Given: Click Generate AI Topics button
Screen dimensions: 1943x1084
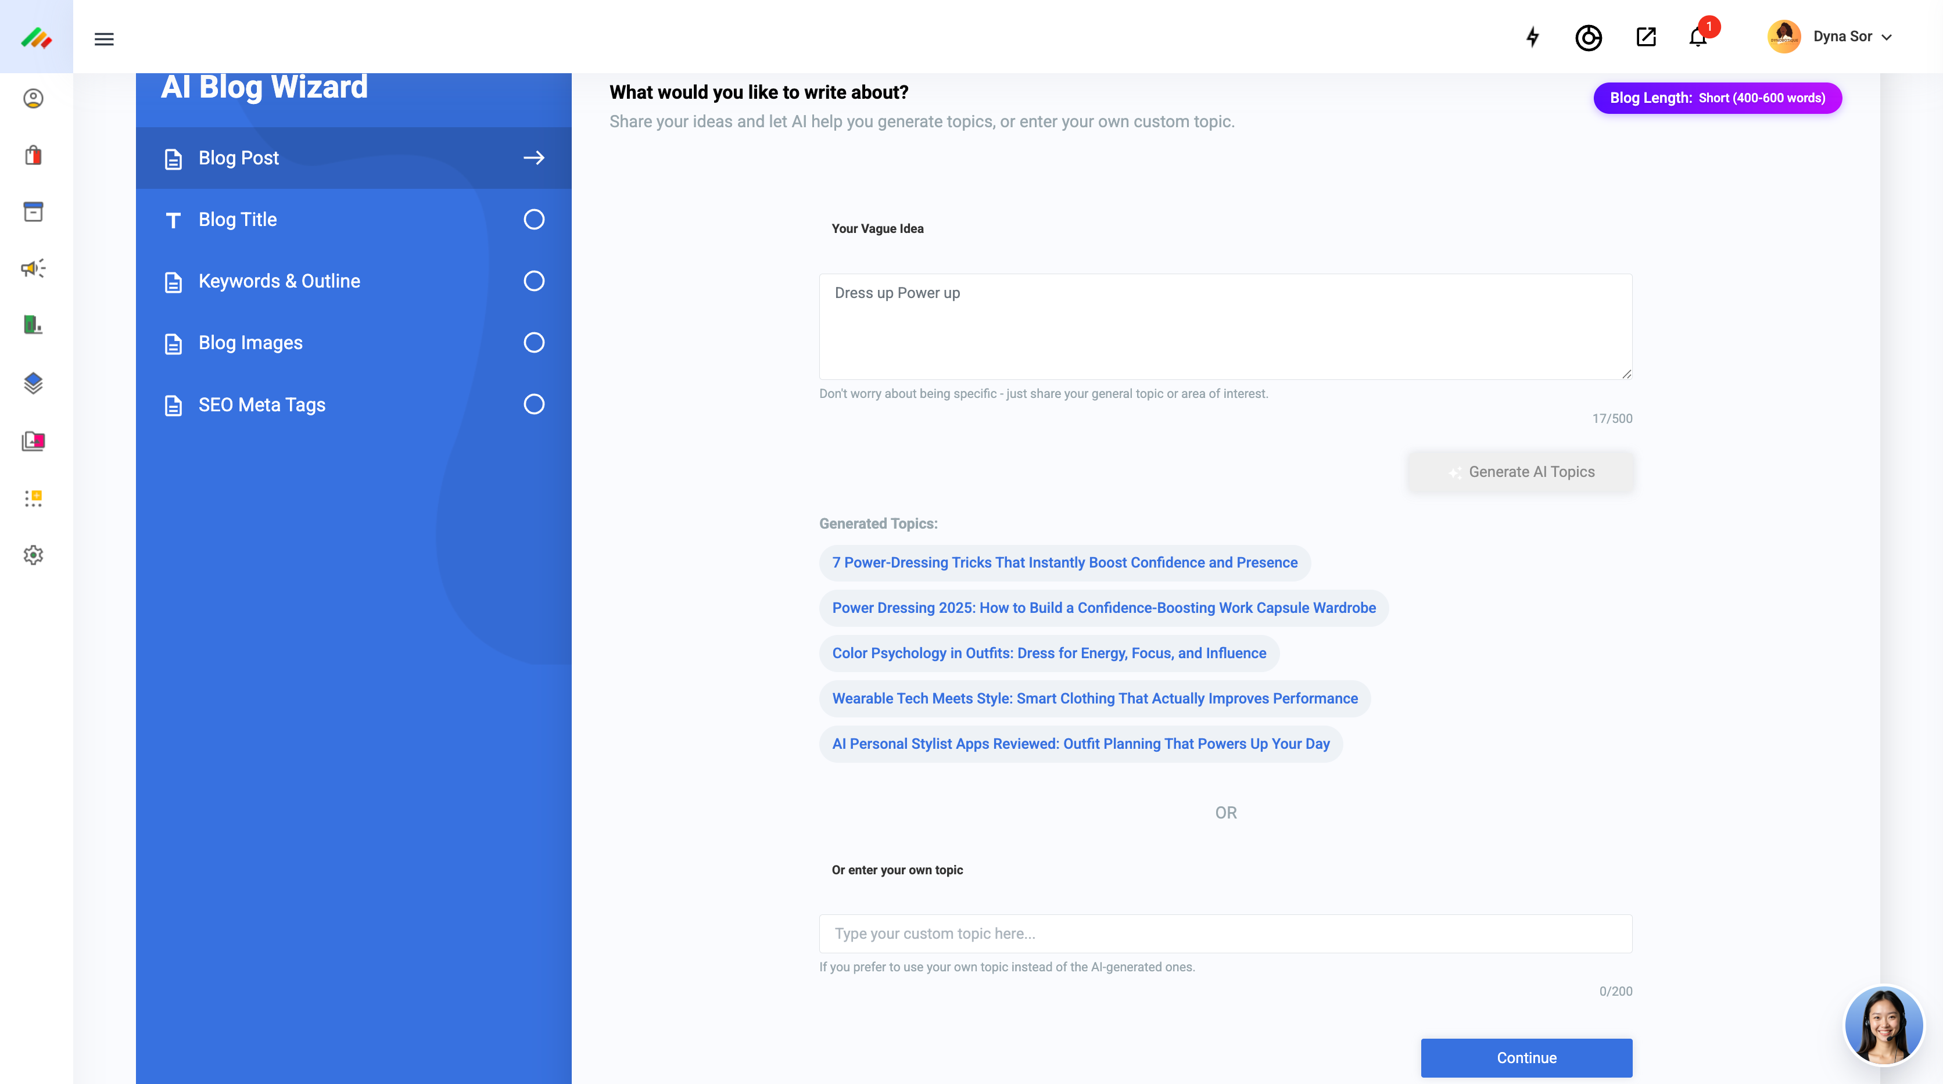Looking at the screenshot, I should pyautogui.click(x=1521, y=472).
